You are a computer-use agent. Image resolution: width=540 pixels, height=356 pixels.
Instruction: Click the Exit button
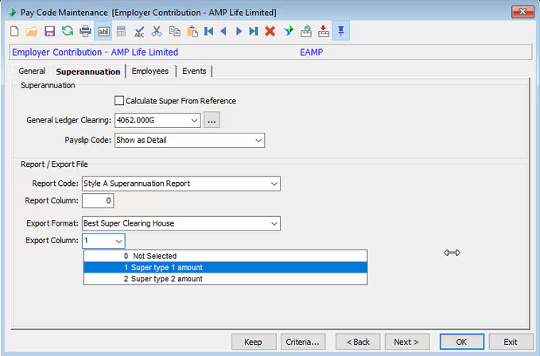(x=511, y=342)
